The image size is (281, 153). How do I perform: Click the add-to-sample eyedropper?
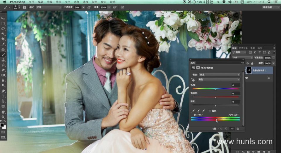[x=198, y=111]
